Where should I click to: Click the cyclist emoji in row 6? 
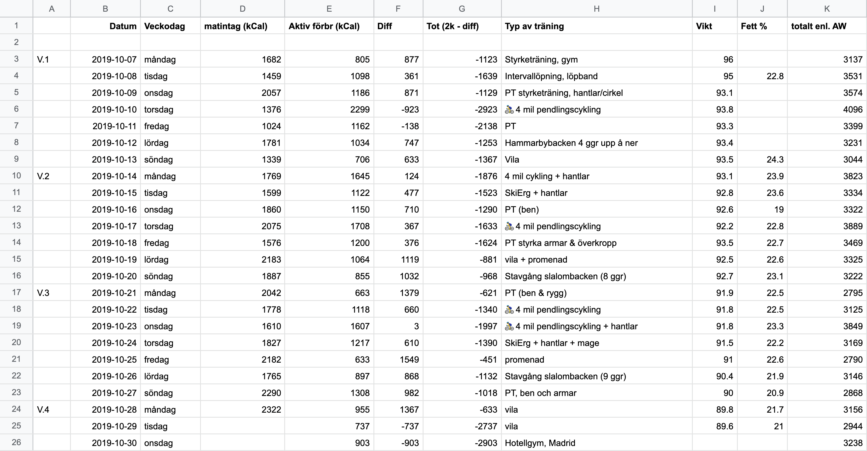coord(509,109)
